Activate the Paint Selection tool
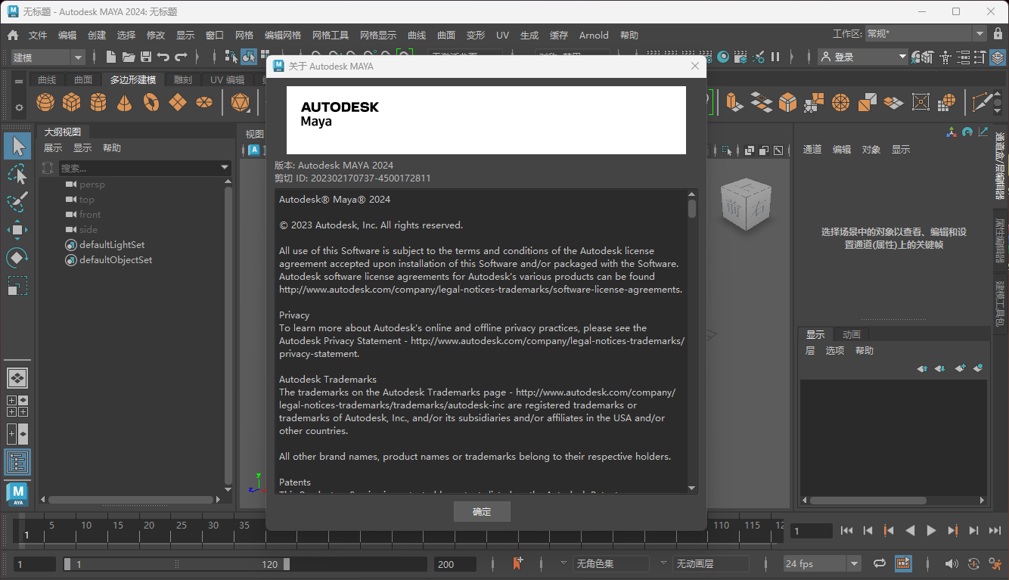1009x580 pixels. pyautogui.click(x=17, y=202)
